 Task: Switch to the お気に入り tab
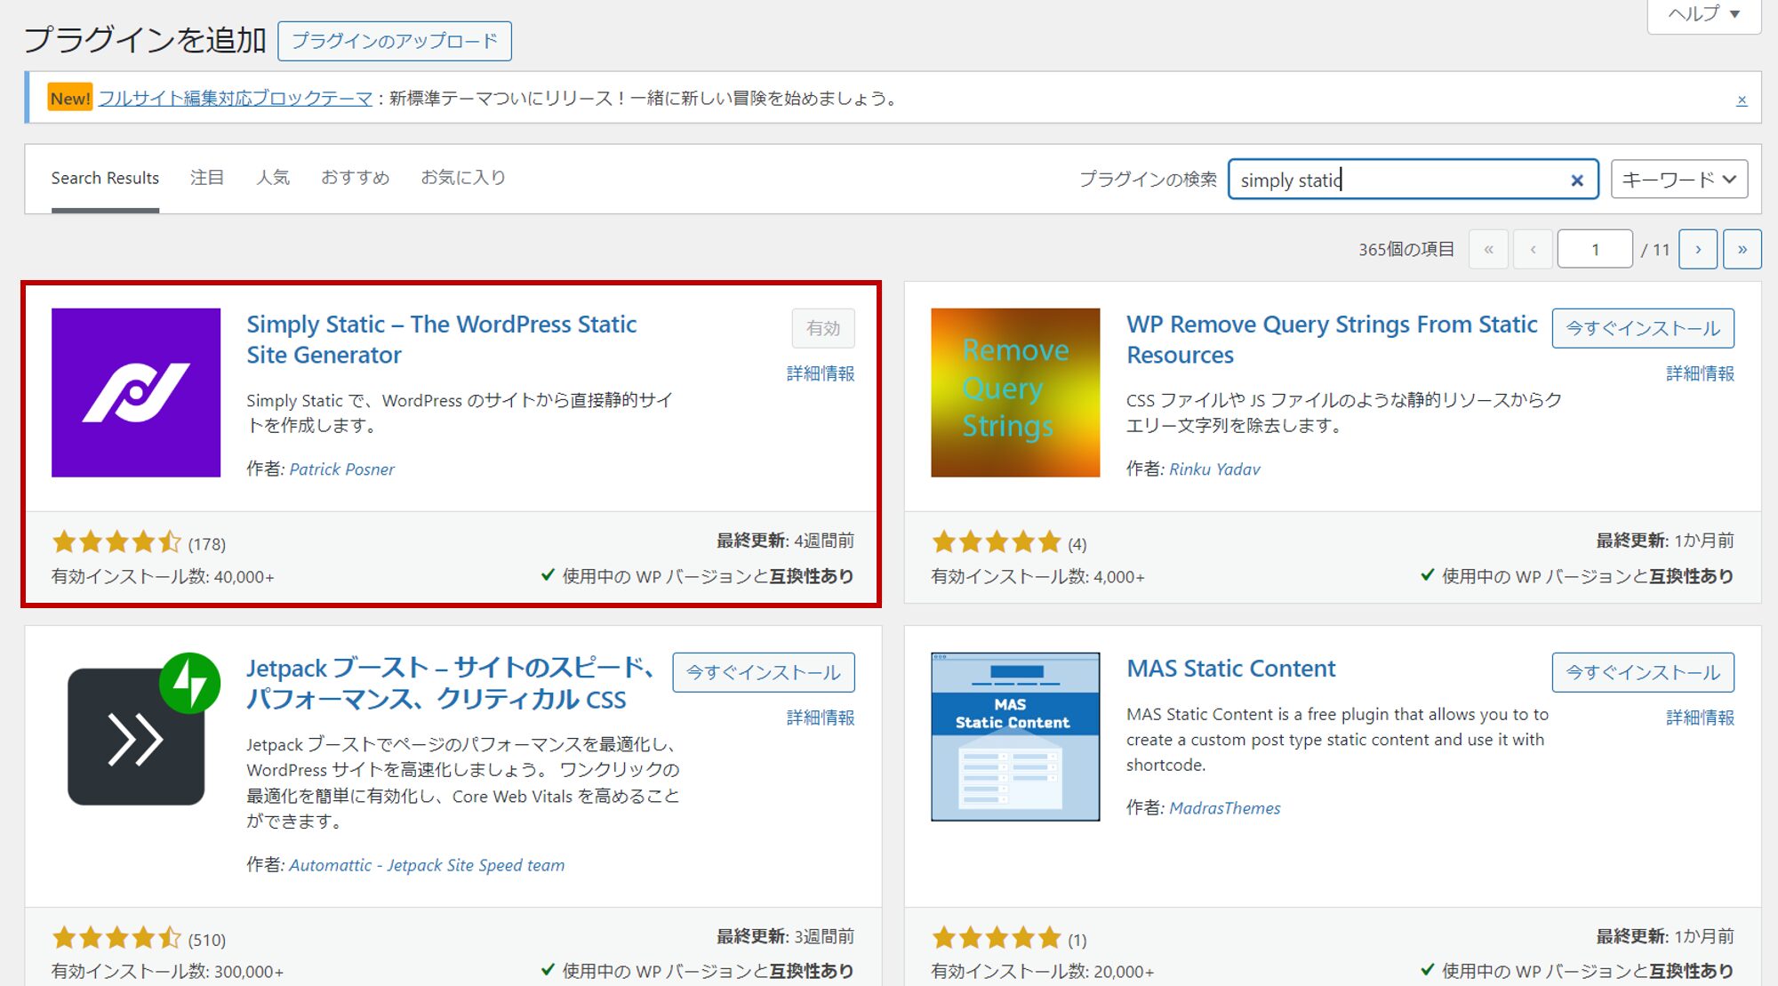(463, 178)
